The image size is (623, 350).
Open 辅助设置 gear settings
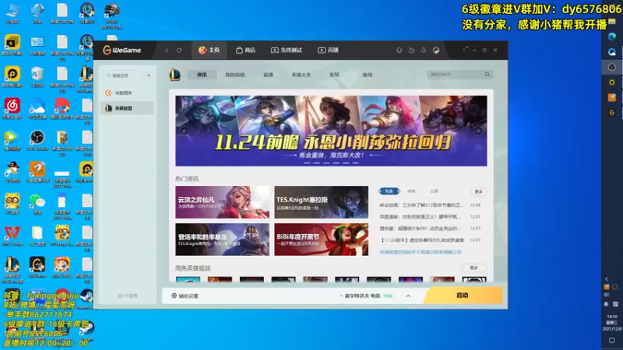[185, 296]
